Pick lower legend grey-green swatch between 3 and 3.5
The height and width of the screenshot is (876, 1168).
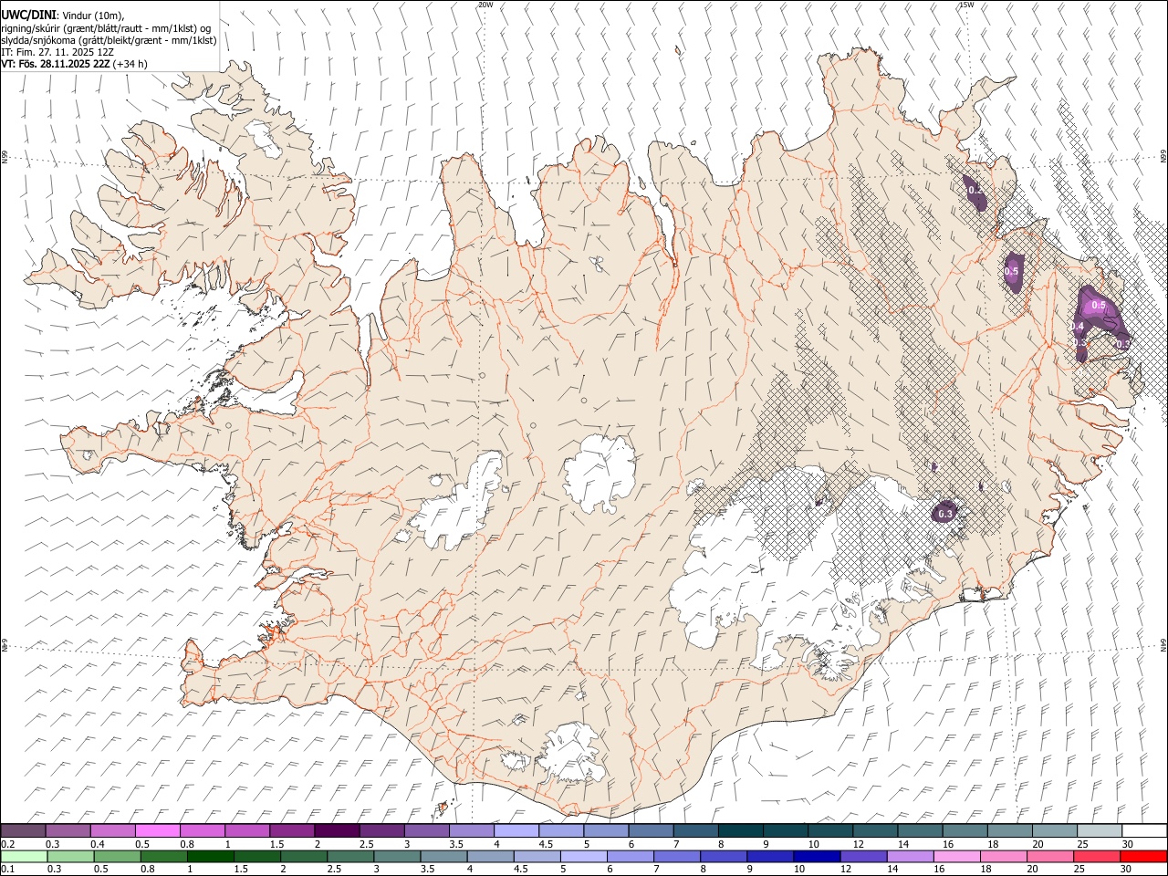[397, 856]
